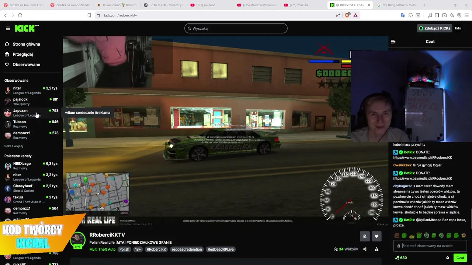Click the Polish language tag
This screenshot has width=472, height=265.
(124, 249)
